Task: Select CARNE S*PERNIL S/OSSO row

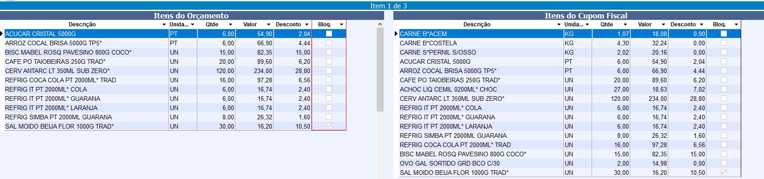Action: (x=570, y=52)
